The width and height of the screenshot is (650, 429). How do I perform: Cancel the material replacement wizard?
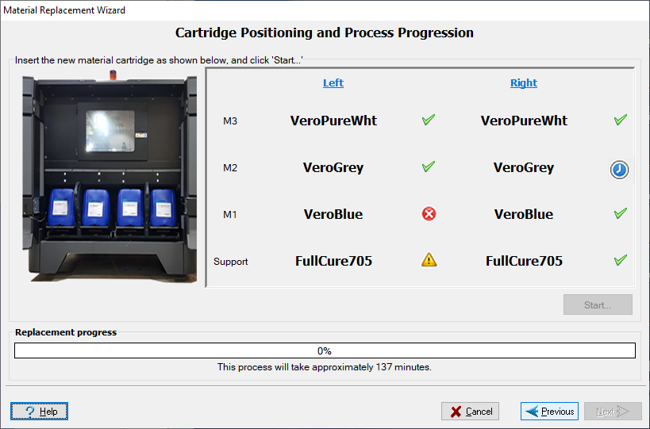471,412
